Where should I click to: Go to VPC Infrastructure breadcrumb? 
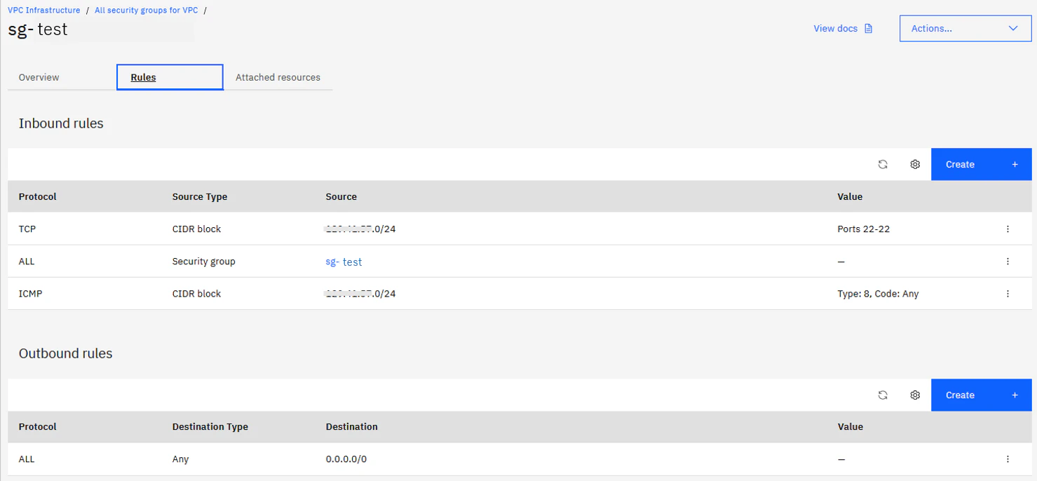pos(44,11)
